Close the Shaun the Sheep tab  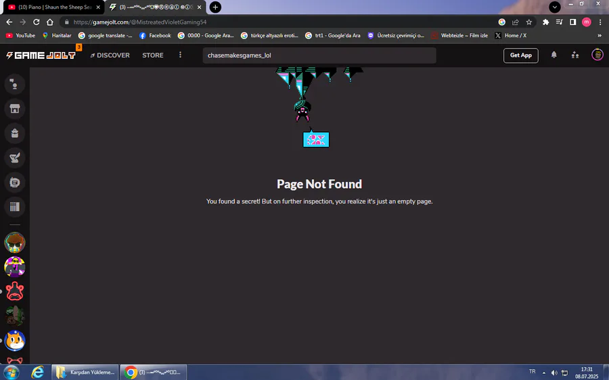click(x=98, y=7)
